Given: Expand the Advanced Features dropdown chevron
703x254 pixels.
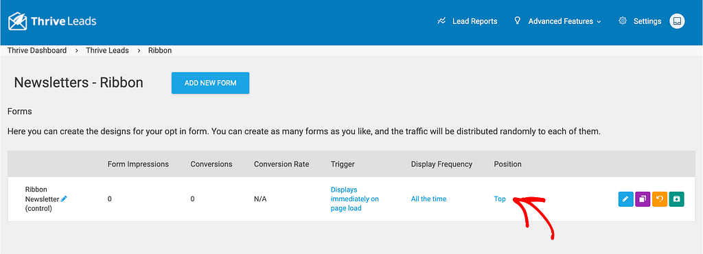Looking at the screenshot, I should [x=599, y=21].
